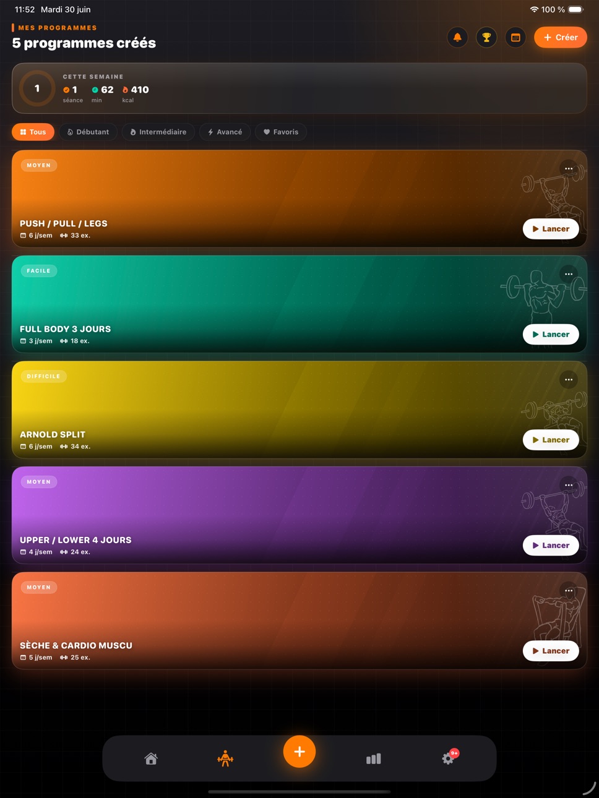This screenshot has height=798, width=599.
Task: Open the trophy achievements icon
Action: click(486, 38)
